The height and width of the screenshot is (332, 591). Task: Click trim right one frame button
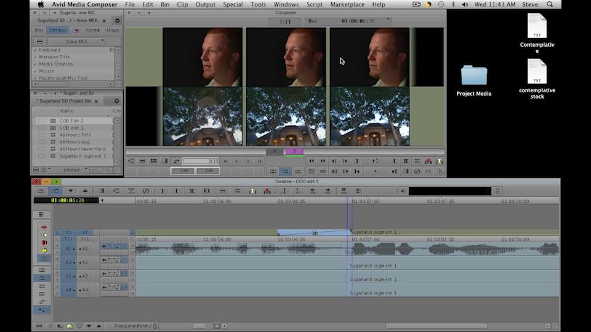(x=248, y=161)
